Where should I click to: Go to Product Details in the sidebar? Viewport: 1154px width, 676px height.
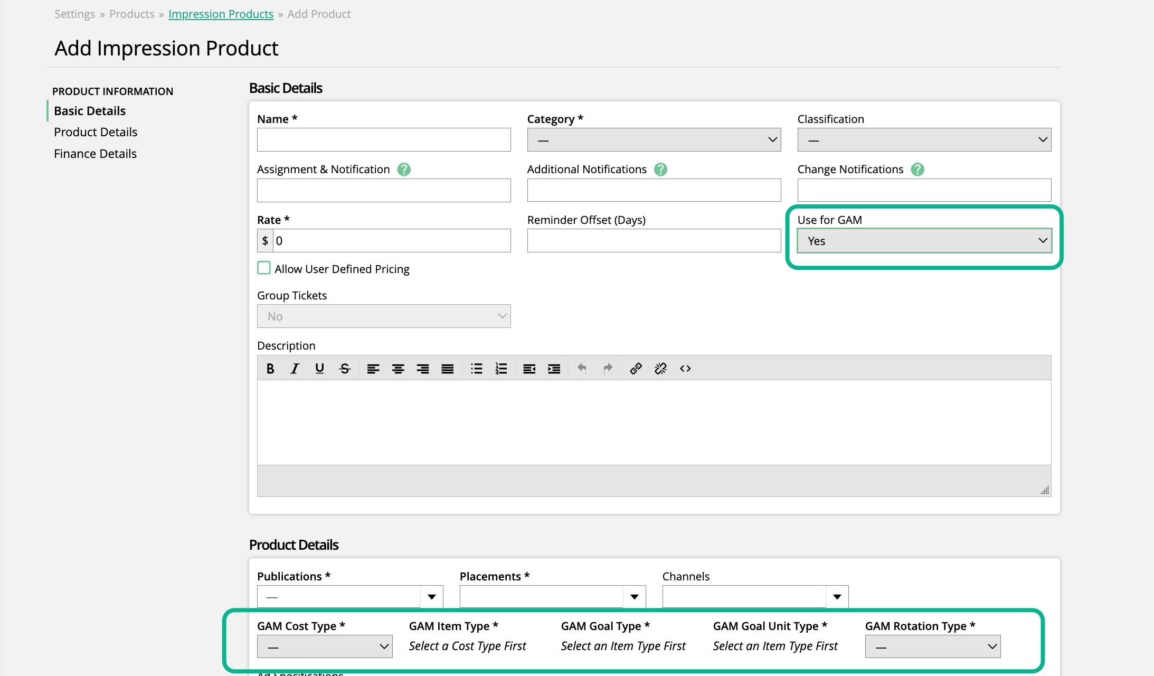pos(96,132)
